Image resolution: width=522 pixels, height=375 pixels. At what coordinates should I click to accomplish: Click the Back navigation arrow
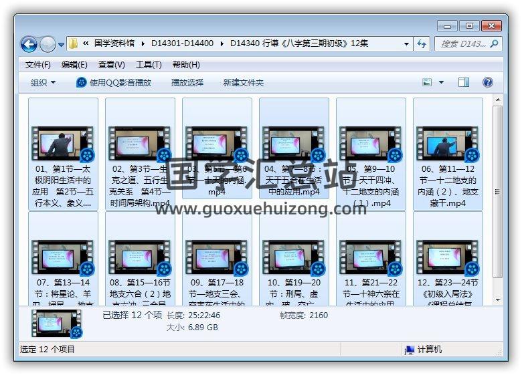coord(29,44)
